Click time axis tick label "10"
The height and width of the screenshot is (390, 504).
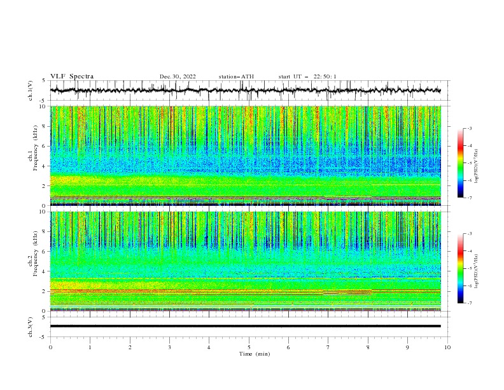447,347
